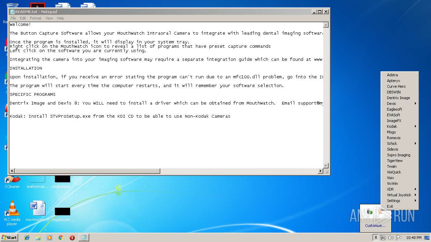Expand the XDR submenu
Image resolution: width=431 pixels, height=242 pixels.
[400, 189]
